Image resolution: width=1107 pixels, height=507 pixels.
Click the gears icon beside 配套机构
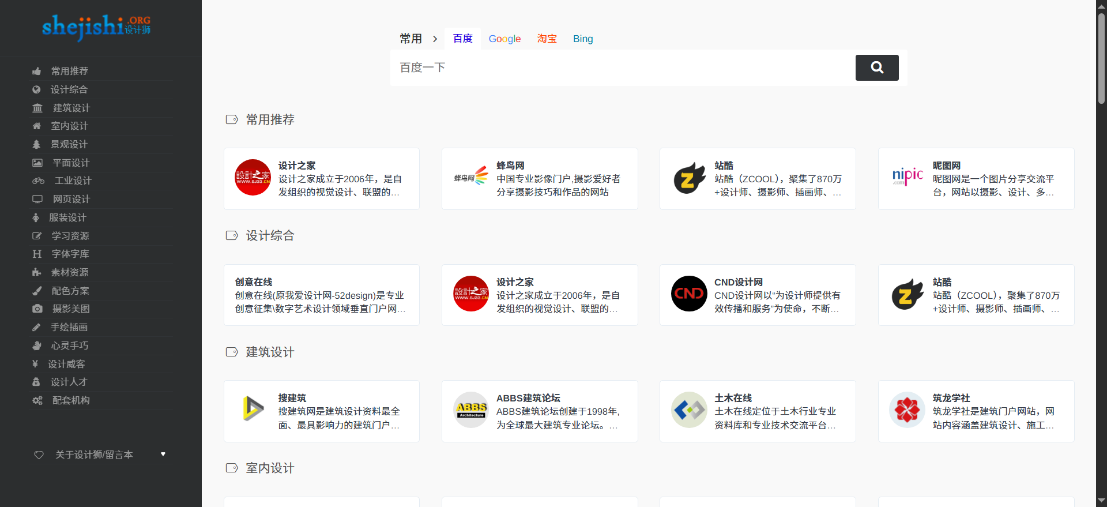click(x=37, y=400)
